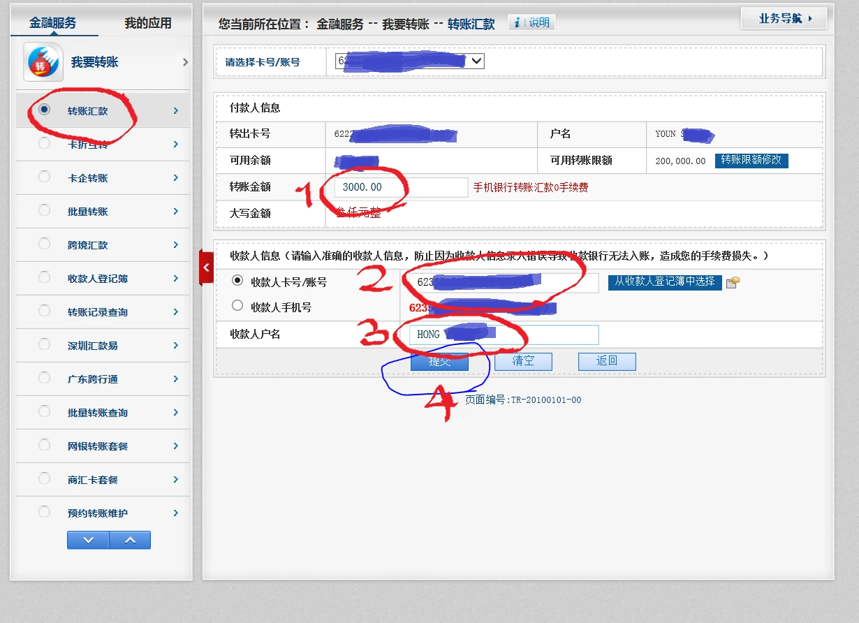This screenshot has width=859, height=623.
Task: Switch to 金融服务 tab
Action: pyautogui.click(x=53, y=23)
